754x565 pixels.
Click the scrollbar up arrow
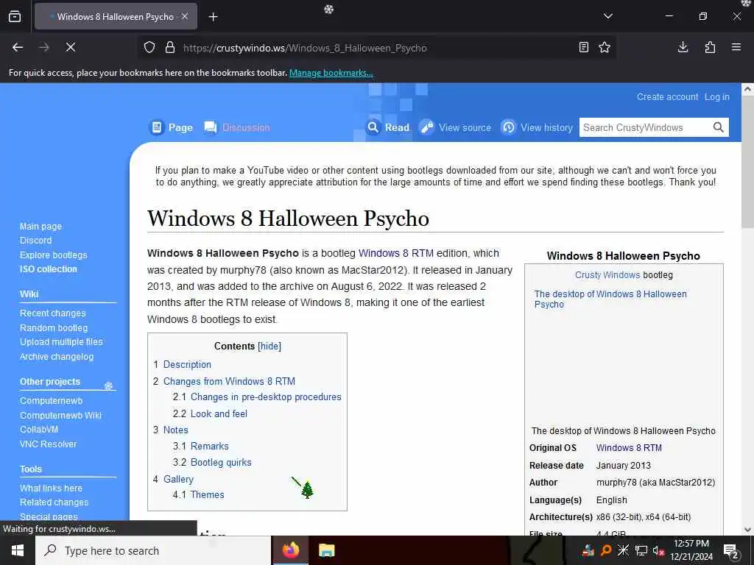click(747, 89)
